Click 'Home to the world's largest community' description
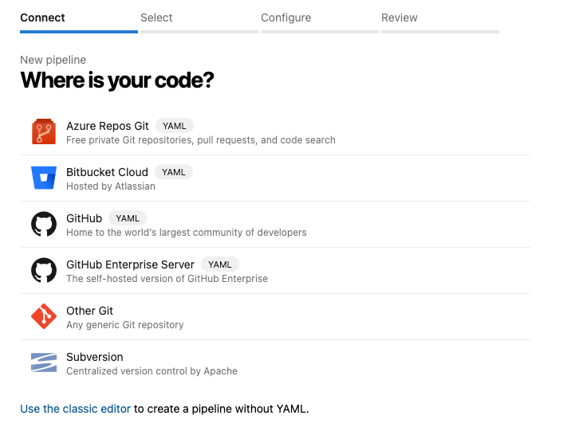The height and width of the screenshot is (431, 567). [187, 233]
